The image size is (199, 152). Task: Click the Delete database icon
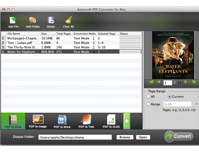pos(51,20)
